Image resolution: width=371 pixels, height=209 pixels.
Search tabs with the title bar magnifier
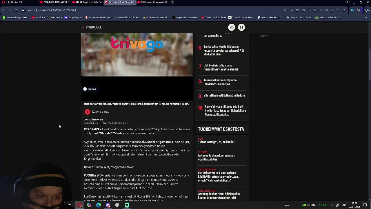click(x=347, y=2)
